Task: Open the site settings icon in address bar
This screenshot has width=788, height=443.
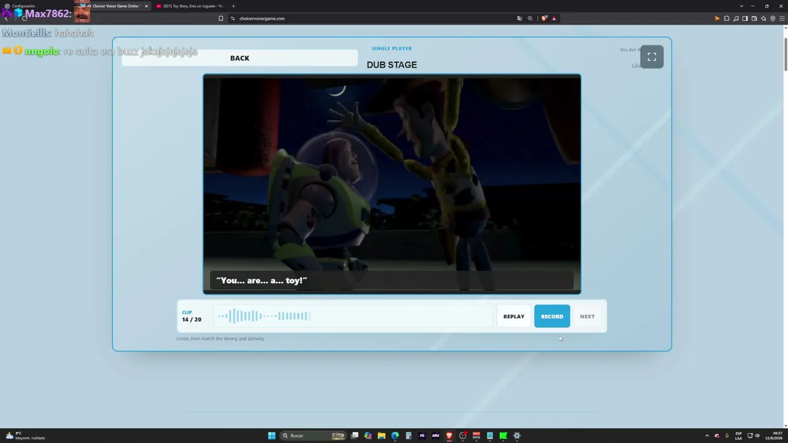Action: [233, 18]
